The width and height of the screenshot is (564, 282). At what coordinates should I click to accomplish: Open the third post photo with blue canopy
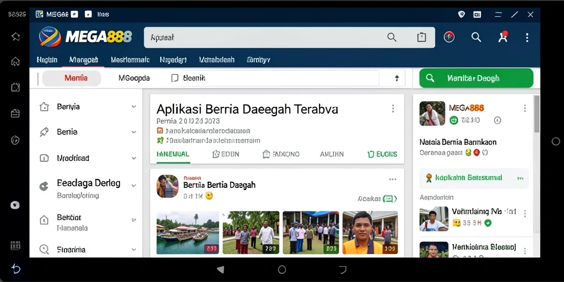tap(311, 233)
